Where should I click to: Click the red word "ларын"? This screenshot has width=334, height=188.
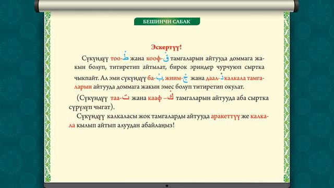(83, 87)
